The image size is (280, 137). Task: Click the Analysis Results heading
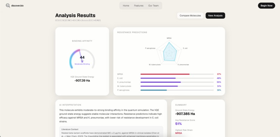click(75, 15)
